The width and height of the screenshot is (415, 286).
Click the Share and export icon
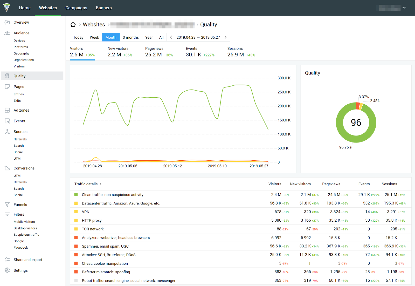click(x=7, y=260)
